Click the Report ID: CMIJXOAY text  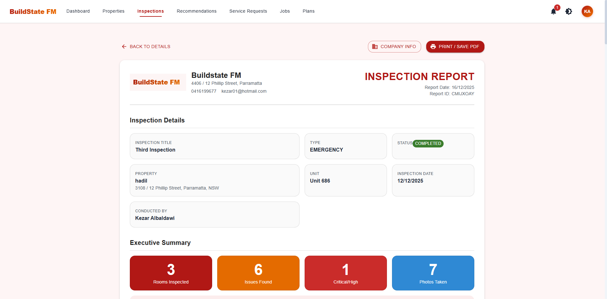pos(452,94)
